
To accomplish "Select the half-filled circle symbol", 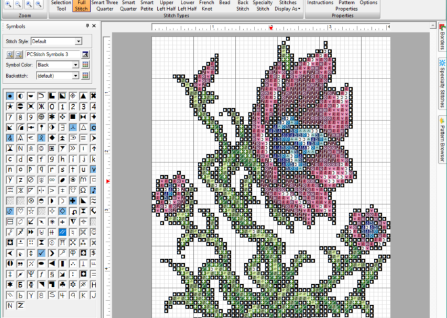I will click(x=20, y=96).
